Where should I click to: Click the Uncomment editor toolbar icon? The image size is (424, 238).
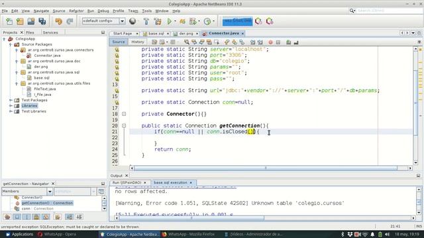[296, 42]
